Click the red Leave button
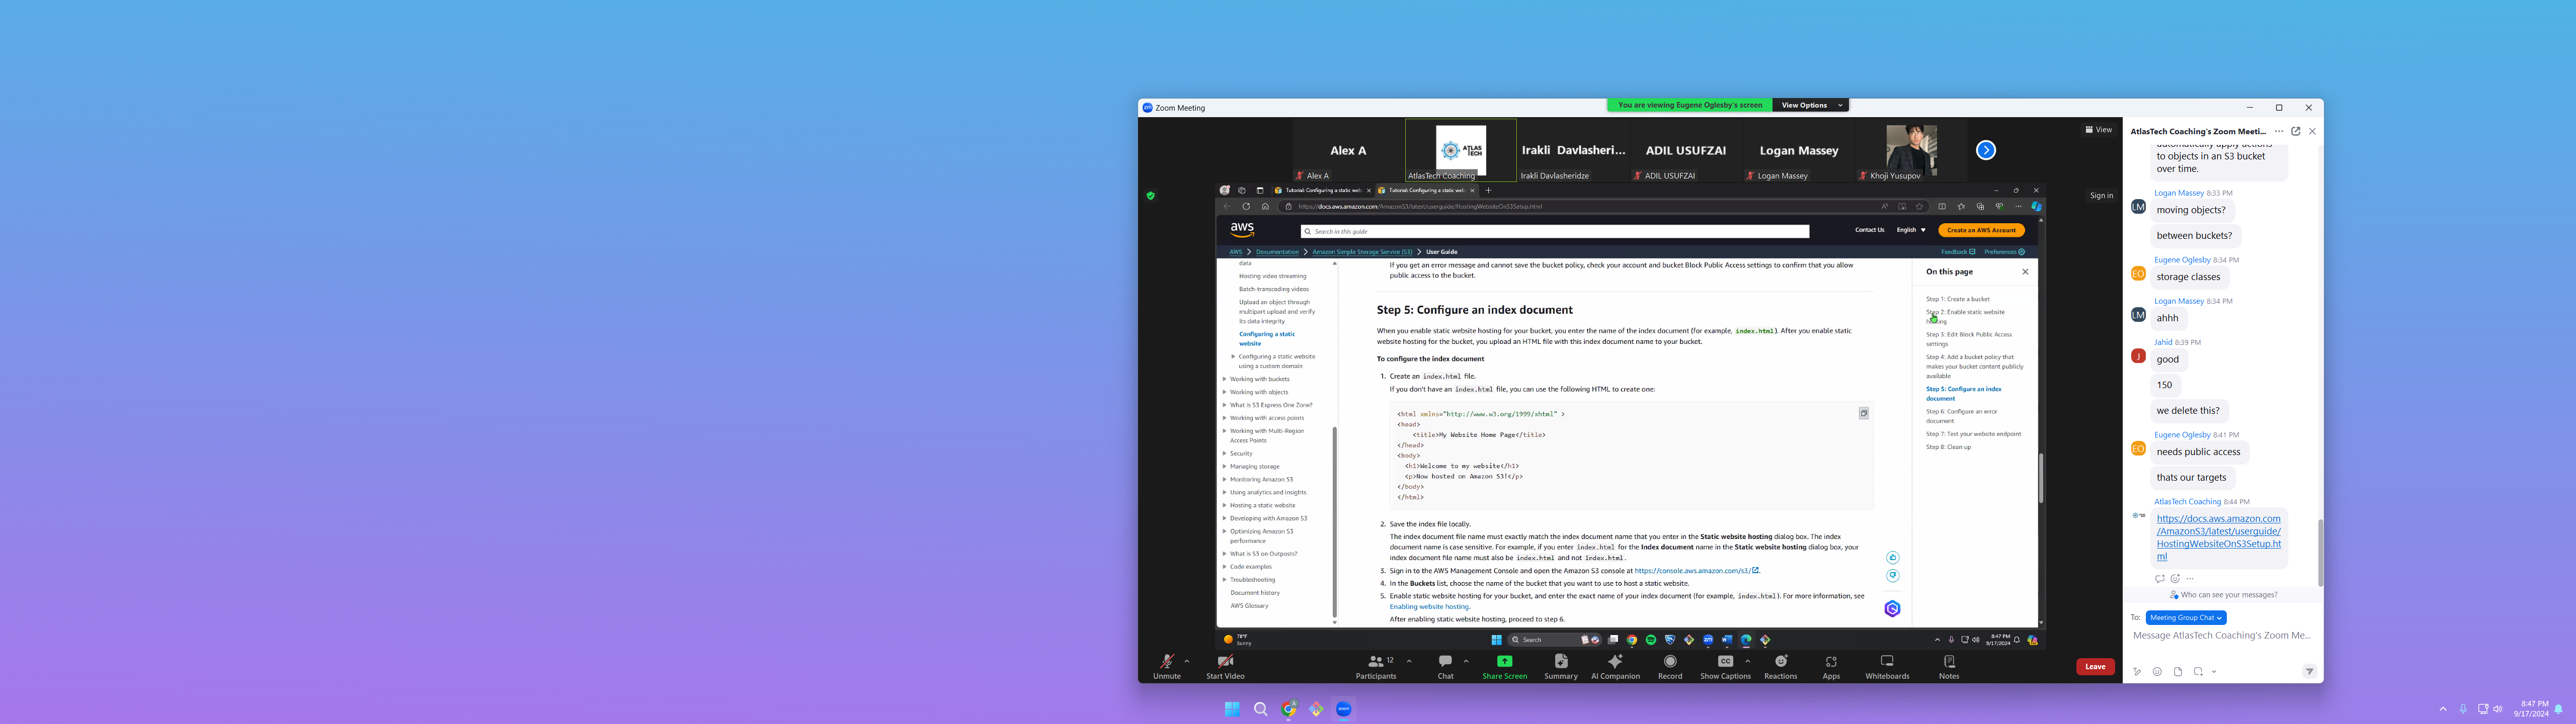Image resolution: width=2576 pixels, height=724 pixels. (x=2095, y=667)
